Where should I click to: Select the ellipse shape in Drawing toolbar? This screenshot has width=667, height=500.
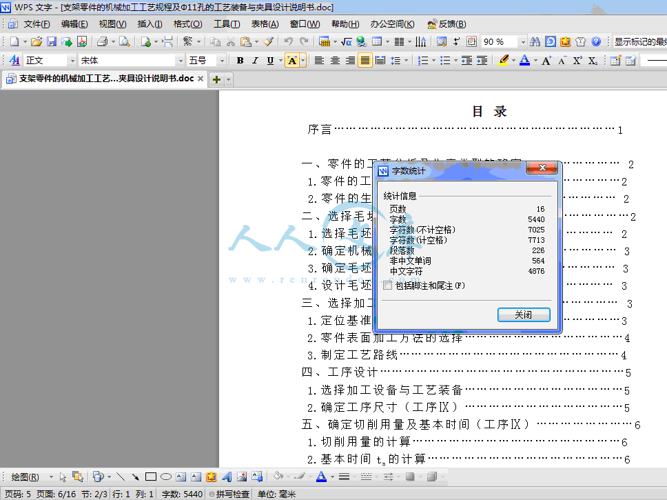[x=166, y=477]
